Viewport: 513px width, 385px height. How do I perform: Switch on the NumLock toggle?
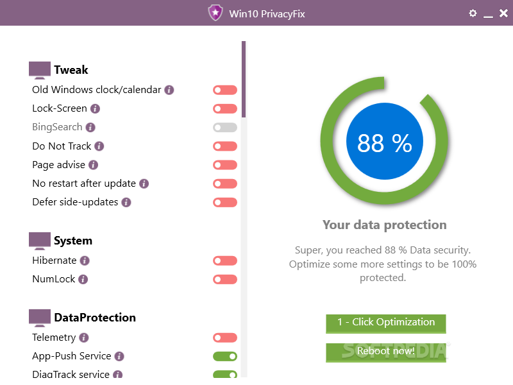click(225, 280)
